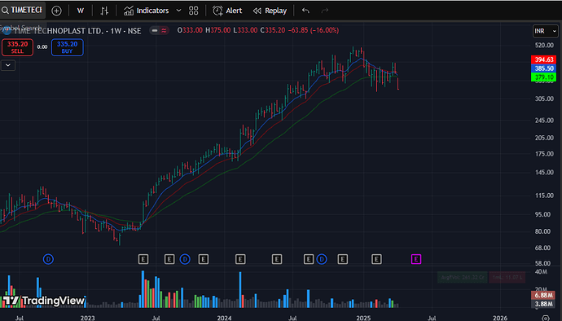The height and width of the screenshot is (321, 562).
Task: Open time axis settings gear icon
Action: point(545,318)
